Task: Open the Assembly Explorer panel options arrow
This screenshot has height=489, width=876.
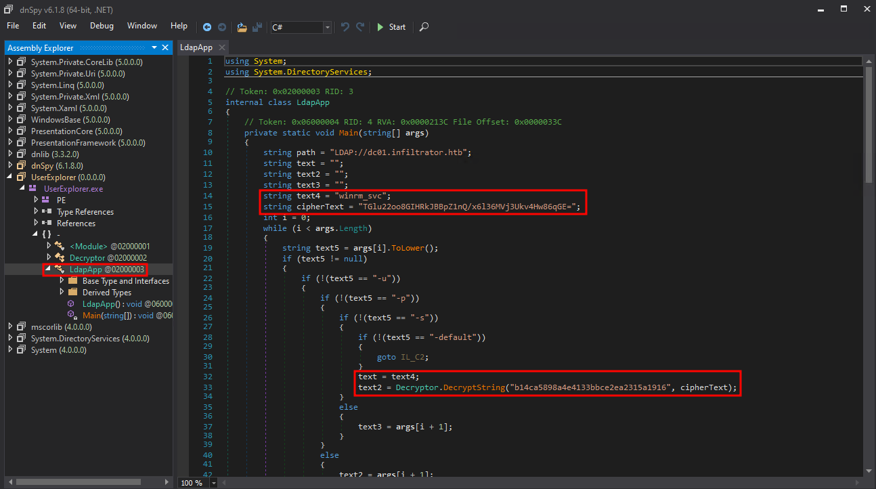Action: click(154, 47)
